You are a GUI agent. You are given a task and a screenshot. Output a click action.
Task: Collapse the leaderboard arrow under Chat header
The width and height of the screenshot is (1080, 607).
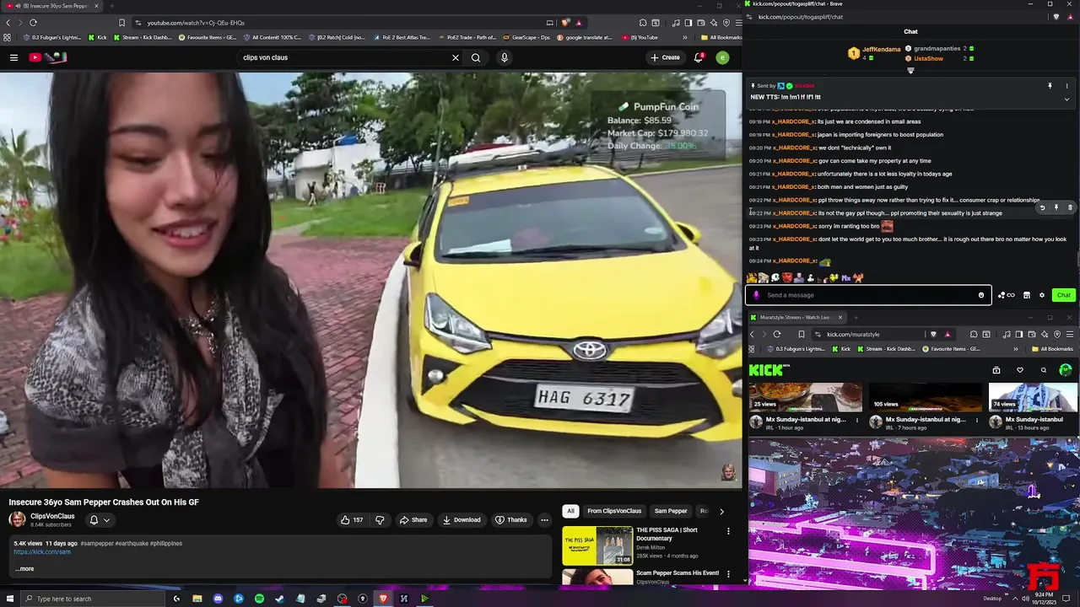[x=910, y=71]
